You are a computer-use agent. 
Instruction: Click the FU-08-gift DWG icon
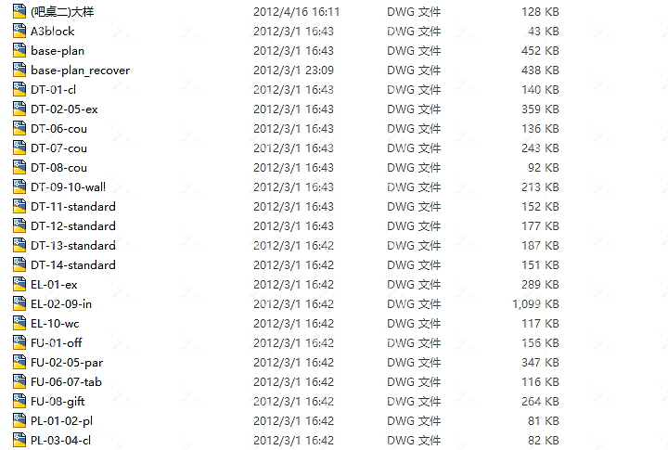19,401
